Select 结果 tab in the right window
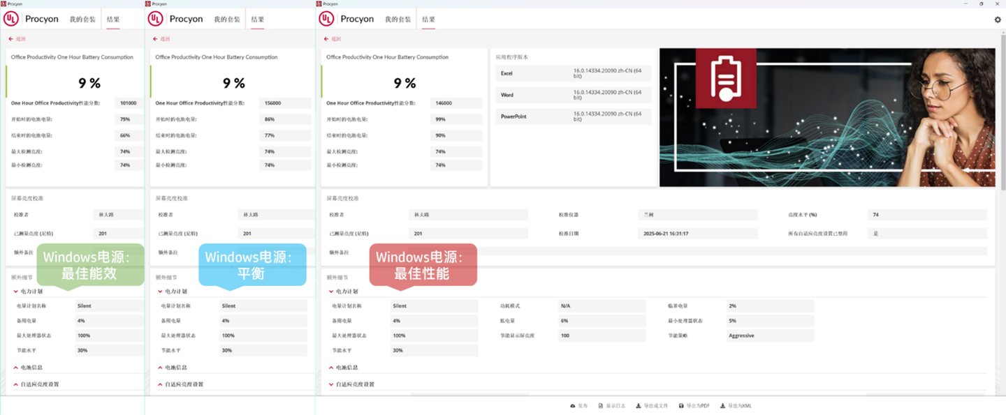This screenshot has width=1006, height=415. (428, 20)
